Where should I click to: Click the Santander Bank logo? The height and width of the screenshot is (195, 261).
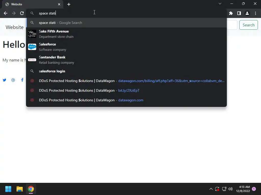(32, 60)
